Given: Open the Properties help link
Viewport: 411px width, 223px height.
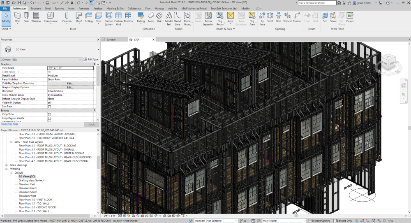Looking at the screenshot, I should pyautogui.click(x=9, y=124).
